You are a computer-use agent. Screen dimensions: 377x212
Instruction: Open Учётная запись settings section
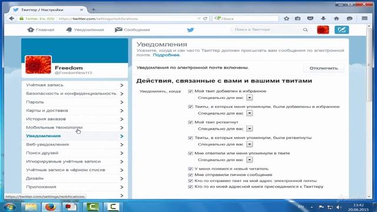pos(75,85)
